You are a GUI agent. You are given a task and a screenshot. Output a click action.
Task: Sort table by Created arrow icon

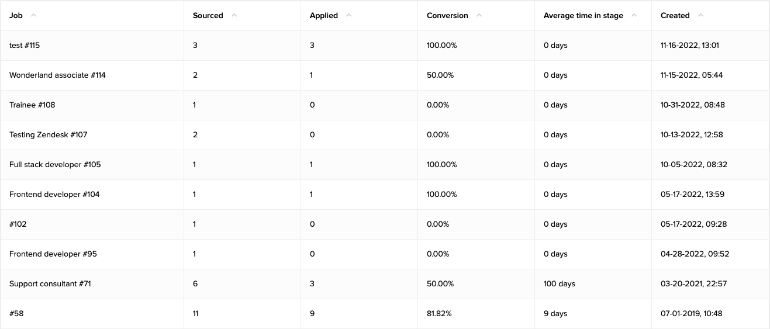(700, 16)
